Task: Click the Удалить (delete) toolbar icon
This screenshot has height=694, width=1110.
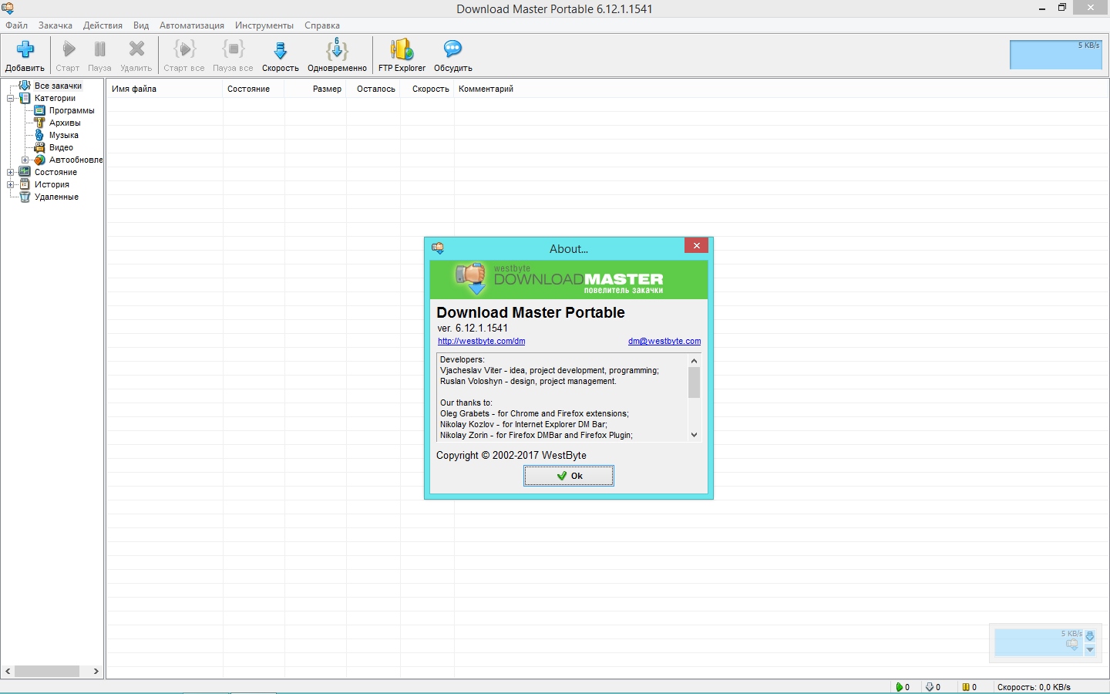Action: (x=136, y=49)
